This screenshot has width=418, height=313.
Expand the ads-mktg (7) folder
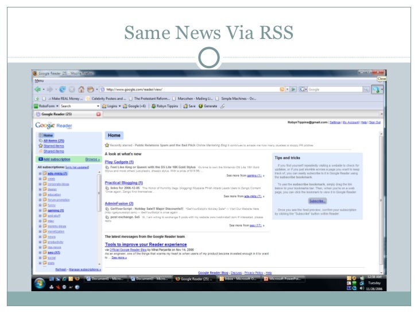pos(40,174)
